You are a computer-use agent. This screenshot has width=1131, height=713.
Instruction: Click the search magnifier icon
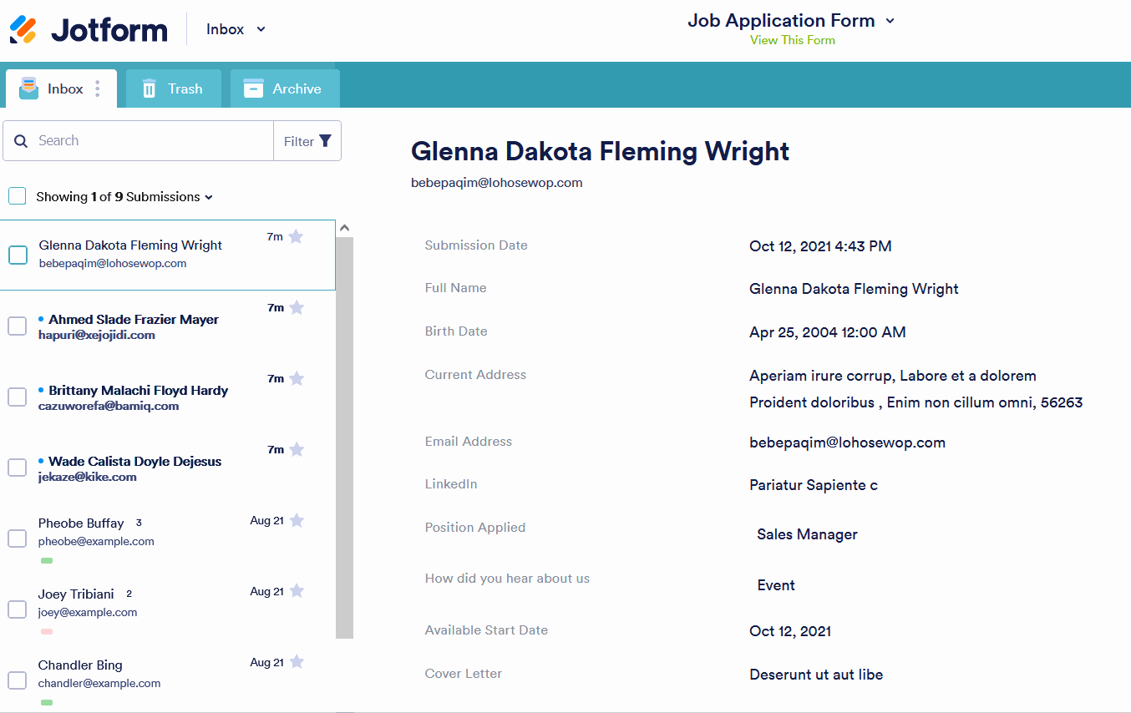point(22,141)
